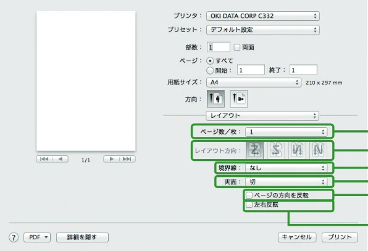This screenshot has height=251, width=368.
Task: Click the 開始 start page field
Action: 251,70
